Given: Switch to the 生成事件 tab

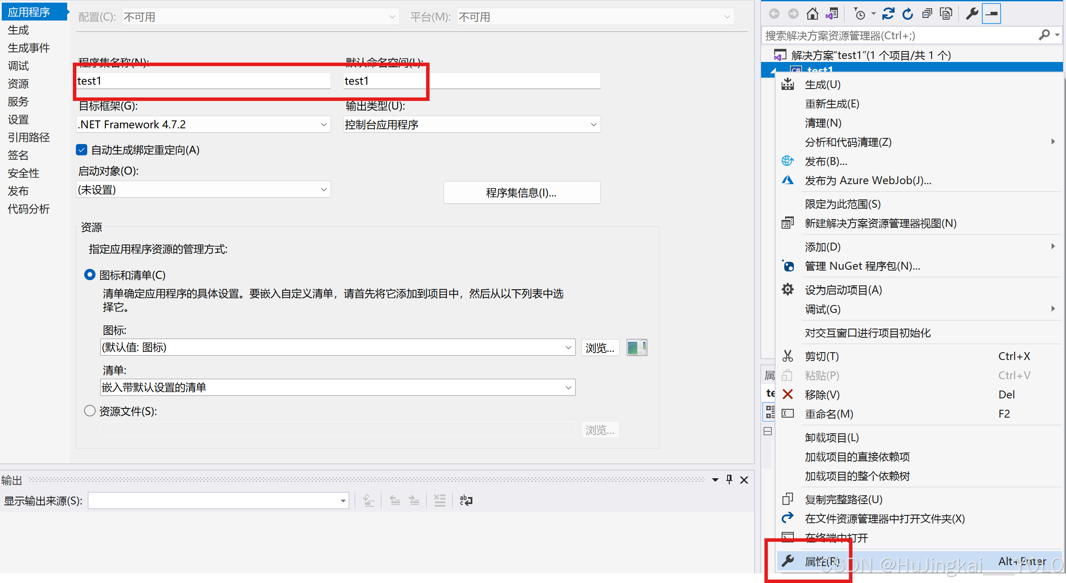Looking at the screenshot, I should 29,48.
